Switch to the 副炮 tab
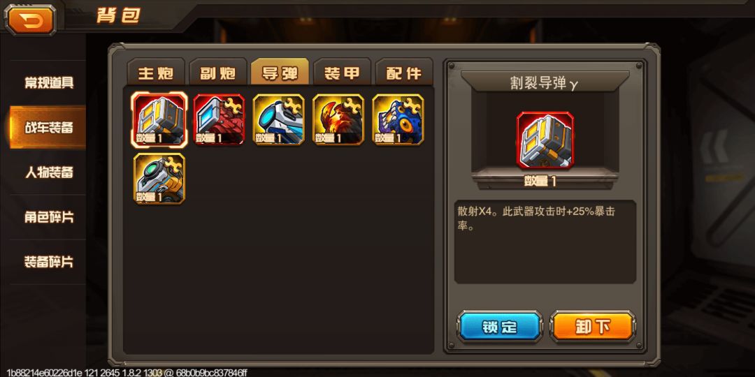 [217, 72]
